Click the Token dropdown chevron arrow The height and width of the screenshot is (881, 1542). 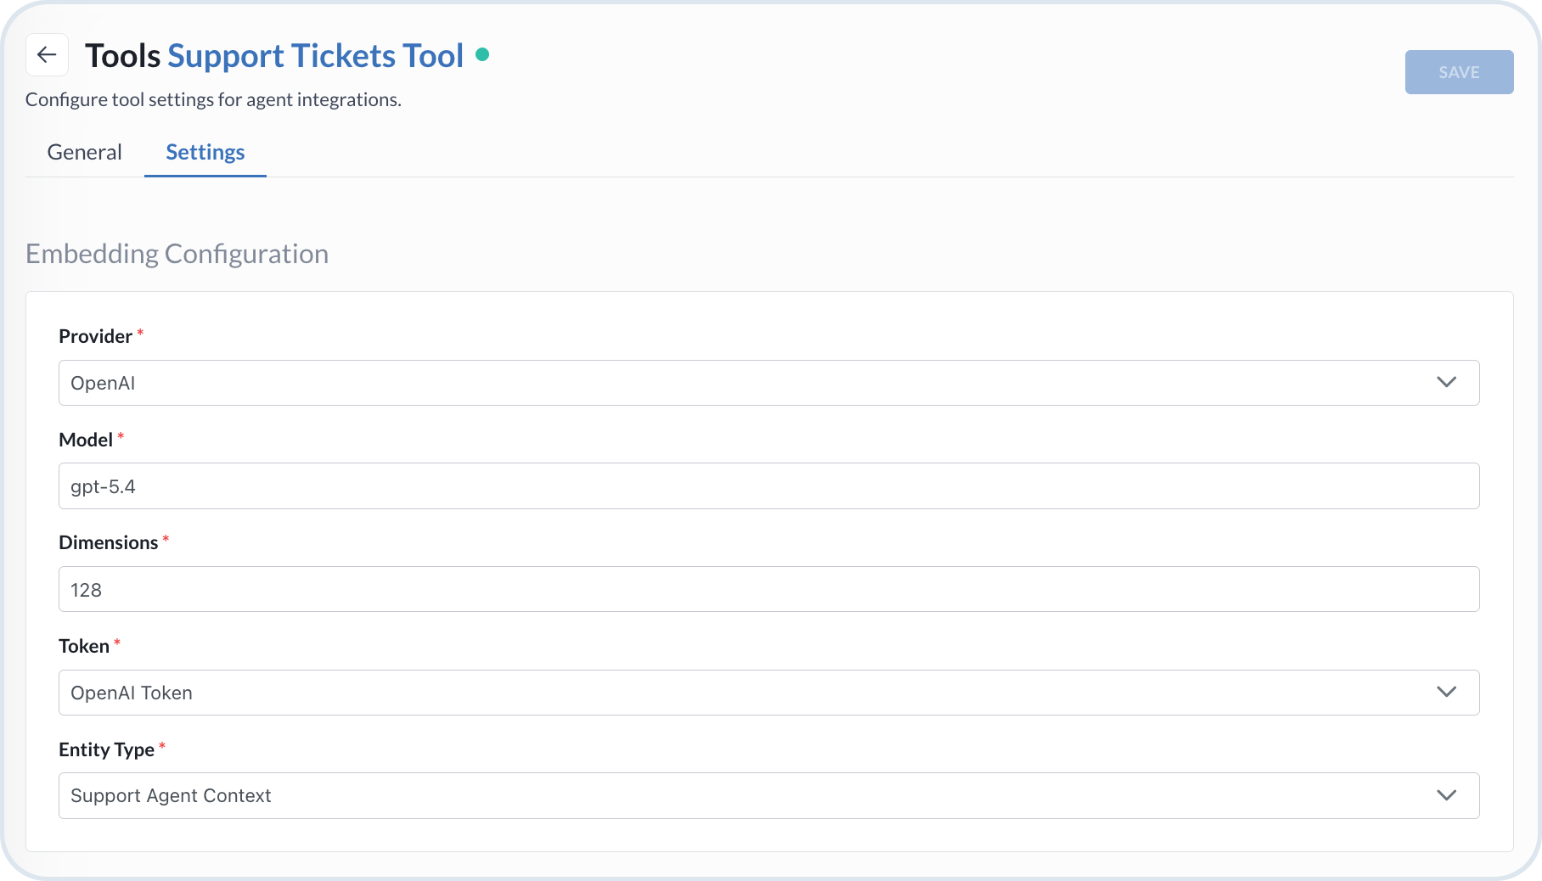click(x=1447, y=692)
